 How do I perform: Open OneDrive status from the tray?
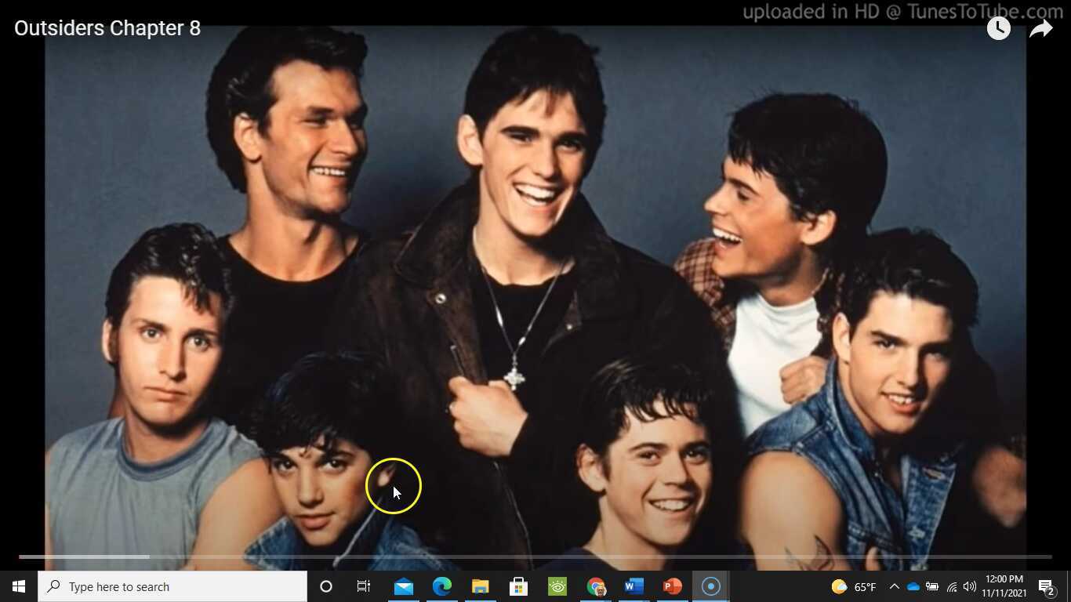point(913,586)
